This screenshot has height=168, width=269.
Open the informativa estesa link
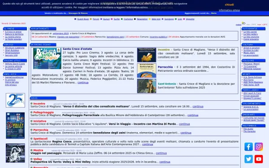pyautogui.click(x=229, y=10)
